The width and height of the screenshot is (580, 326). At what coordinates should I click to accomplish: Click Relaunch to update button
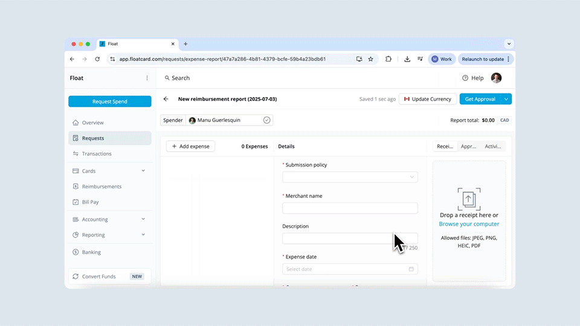486,59
